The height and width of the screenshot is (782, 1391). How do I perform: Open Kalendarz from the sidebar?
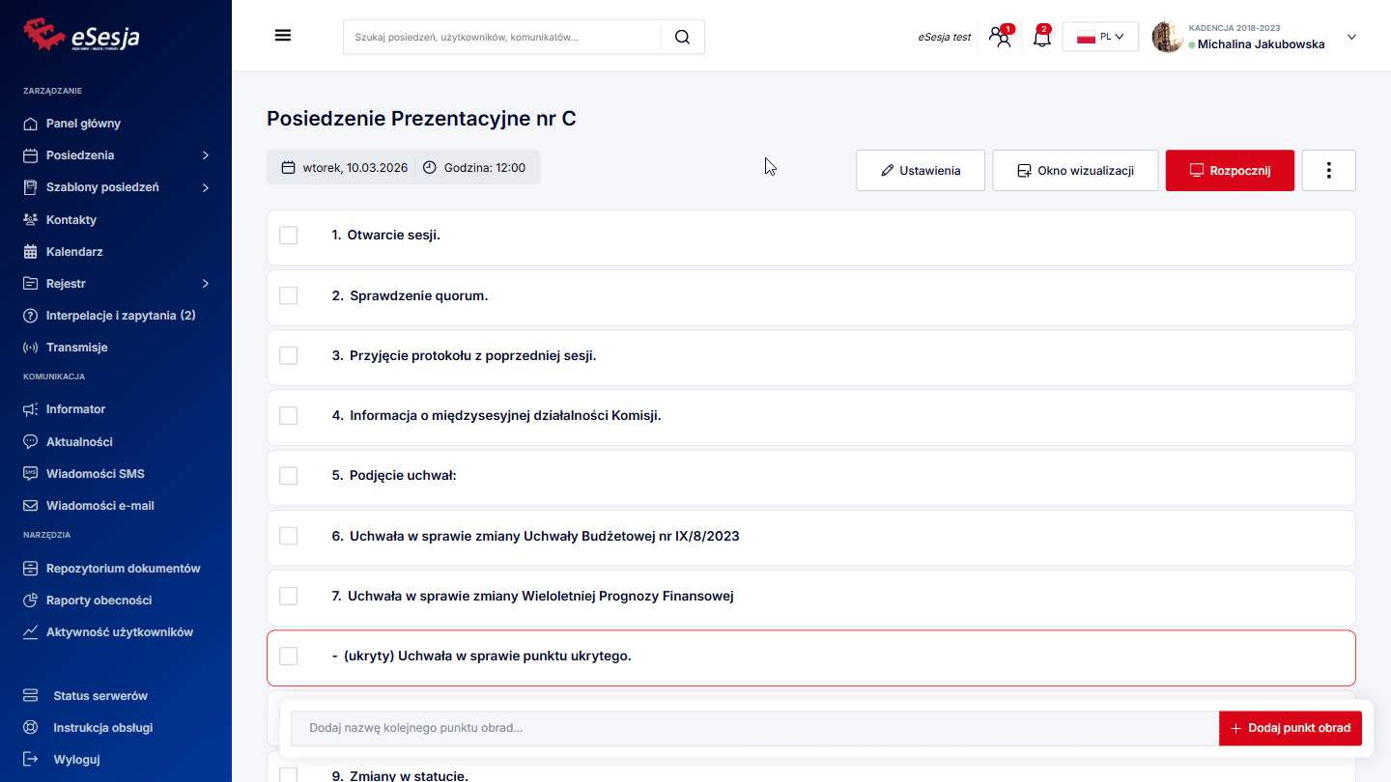(x=74, y=252)
